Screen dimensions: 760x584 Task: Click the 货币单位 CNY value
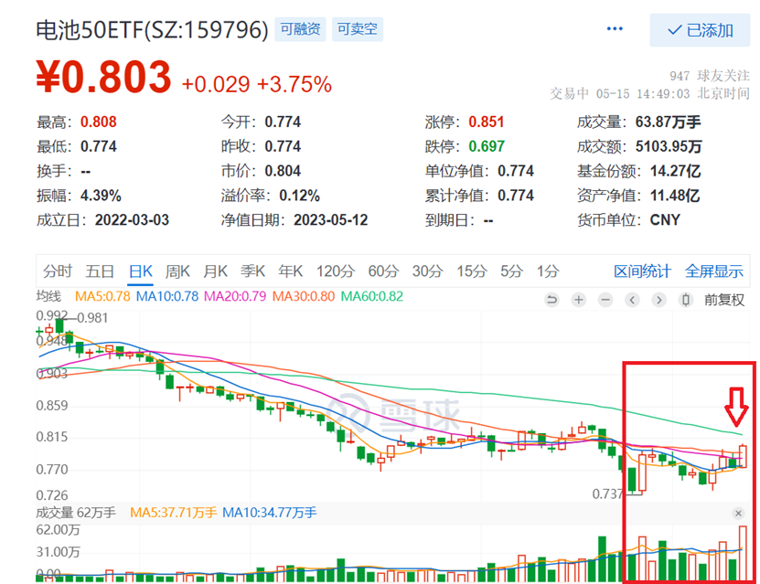665,220
